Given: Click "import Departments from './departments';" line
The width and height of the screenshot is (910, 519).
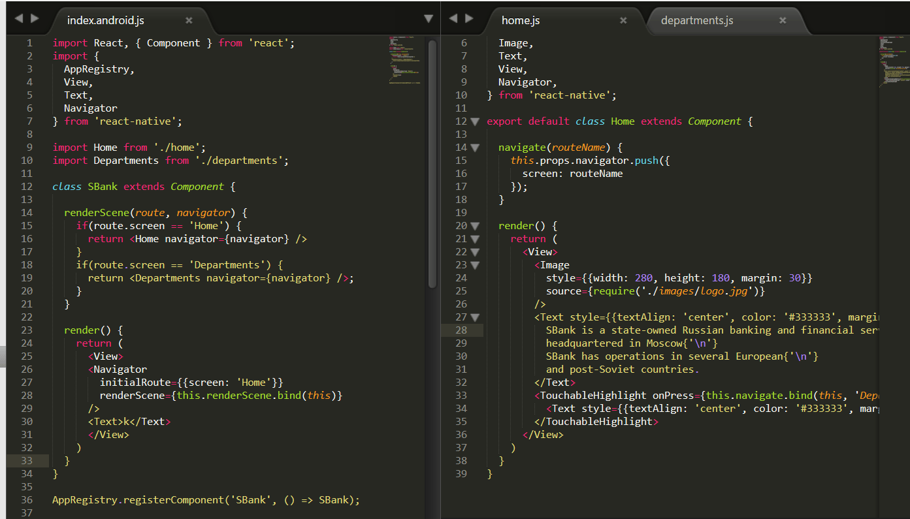Looking at the screenshot, I should click(171, 161).
